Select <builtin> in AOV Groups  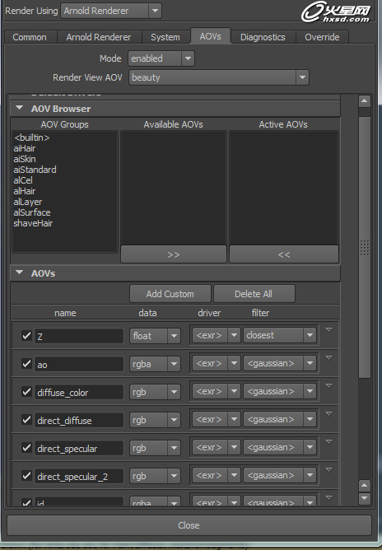pyautogui.click(x=32, y=137)
